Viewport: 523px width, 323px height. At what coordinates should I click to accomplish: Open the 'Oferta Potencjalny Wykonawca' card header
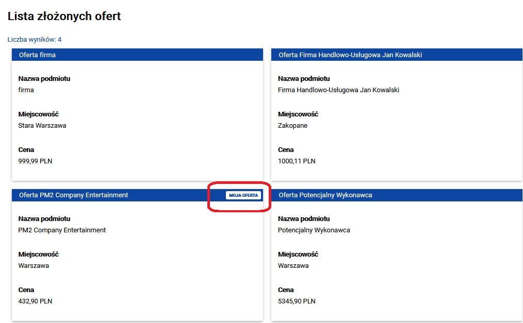point(325,195)
